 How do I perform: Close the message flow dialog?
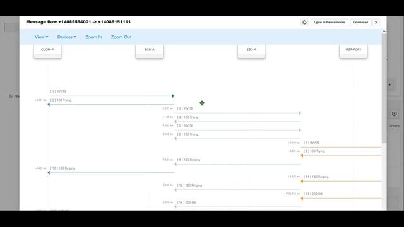[376, 23]
